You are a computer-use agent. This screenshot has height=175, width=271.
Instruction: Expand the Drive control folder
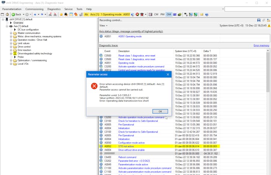coord(11,47)
